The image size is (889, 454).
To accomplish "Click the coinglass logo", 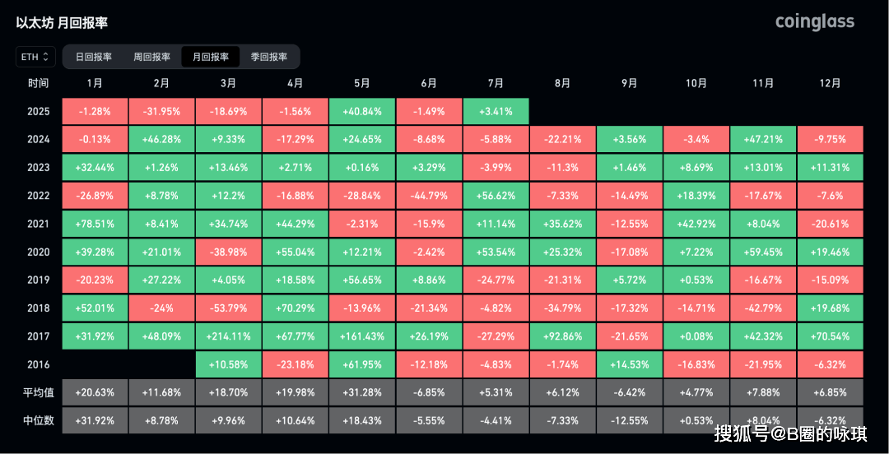I will pos(815,22).
